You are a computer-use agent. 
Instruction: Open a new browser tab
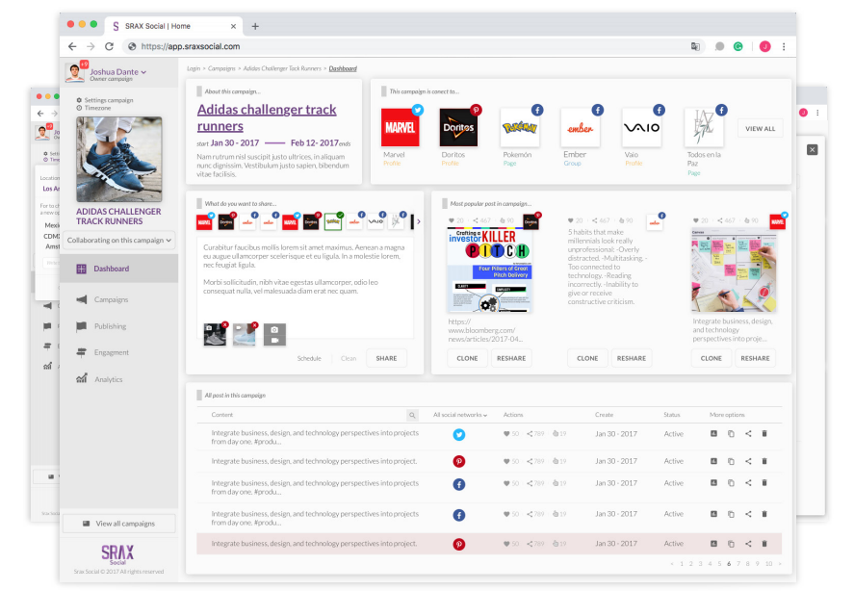point(255,26)
